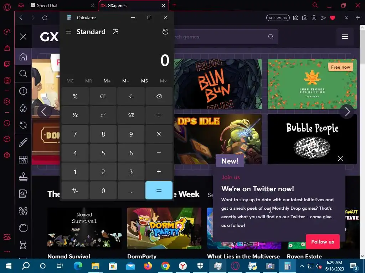Image resolution: width=365 pixels, height=273 pixels.
Task: Reload the GX.games page
Action: tap(45, 18)
